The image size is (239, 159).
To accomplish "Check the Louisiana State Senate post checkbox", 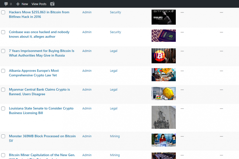I will click(x=3, y=108).
